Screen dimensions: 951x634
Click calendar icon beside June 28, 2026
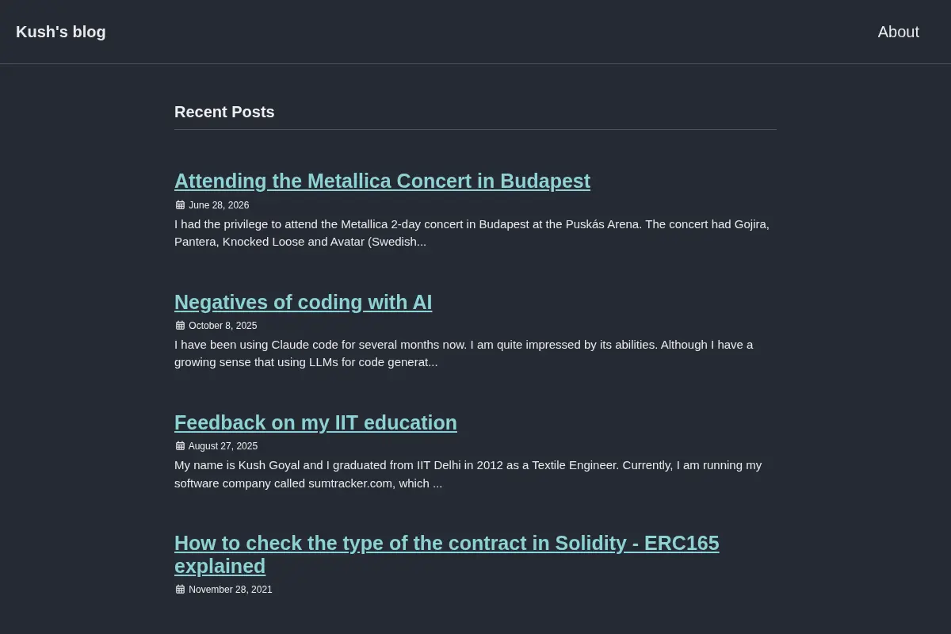pos(180,205)
